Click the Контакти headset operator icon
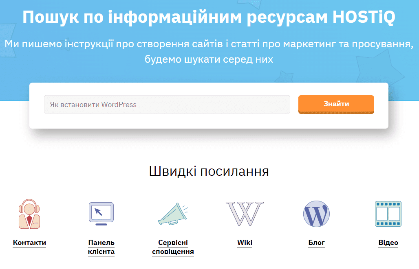Screen dimensions: 419x269 [29, 214]
